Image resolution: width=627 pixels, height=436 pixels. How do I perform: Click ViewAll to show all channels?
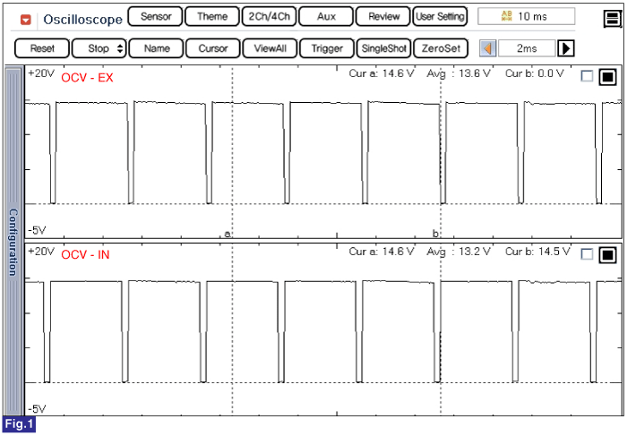tap(270, 48)
